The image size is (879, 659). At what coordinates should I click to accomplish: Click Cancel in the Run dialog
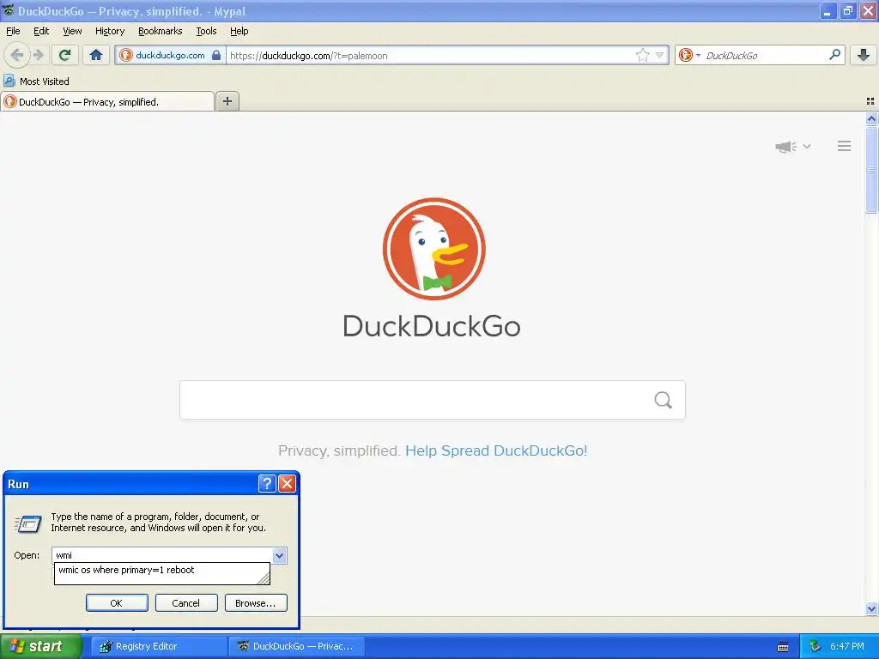point(186,603)
